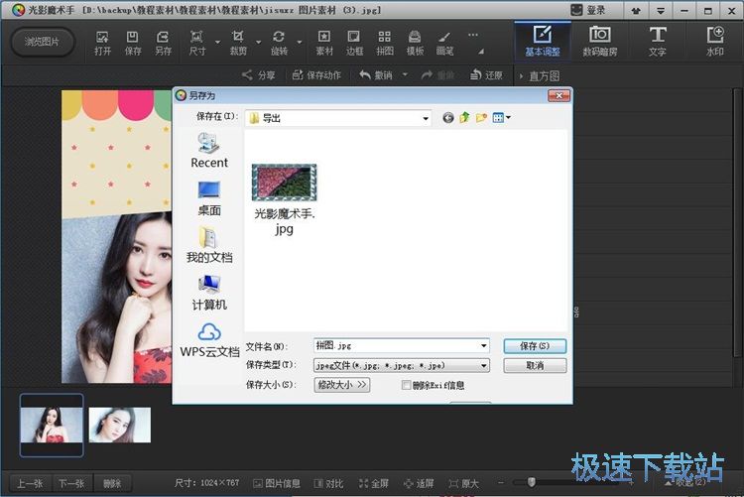Screen dimensions: 744x497
Task: Expand the 裁剪 crop dropdown arrow
Action: (x=259, y=43)
